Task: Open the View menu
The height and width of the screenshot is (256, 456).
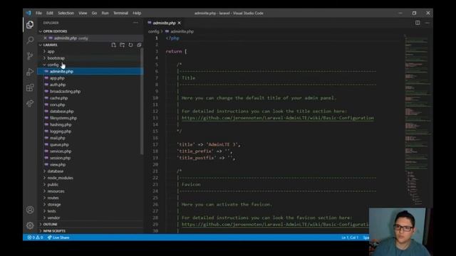Action: click(x=83, y=13)
